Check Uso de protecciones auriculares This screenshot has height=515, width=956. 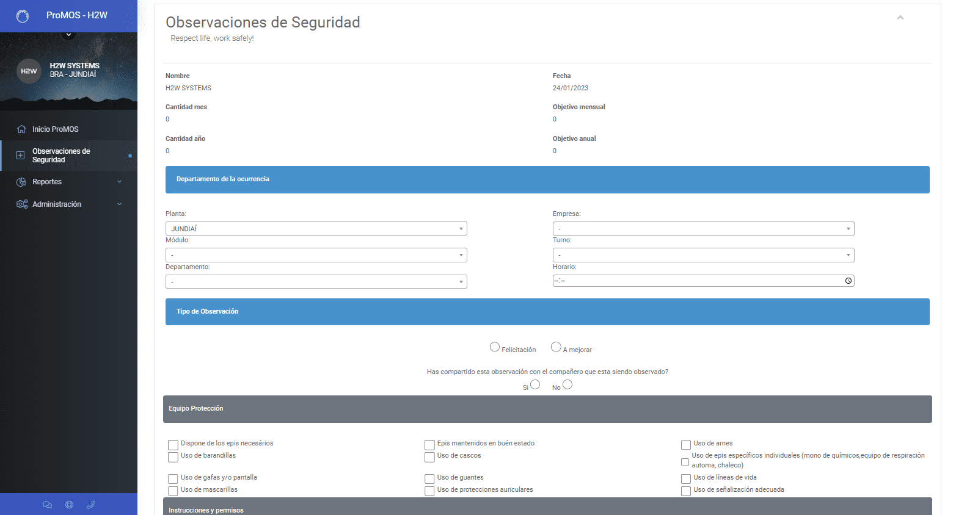pos(429,491)
